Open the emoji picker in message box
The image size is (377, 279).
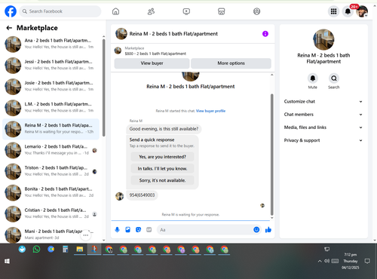(256, 229)
